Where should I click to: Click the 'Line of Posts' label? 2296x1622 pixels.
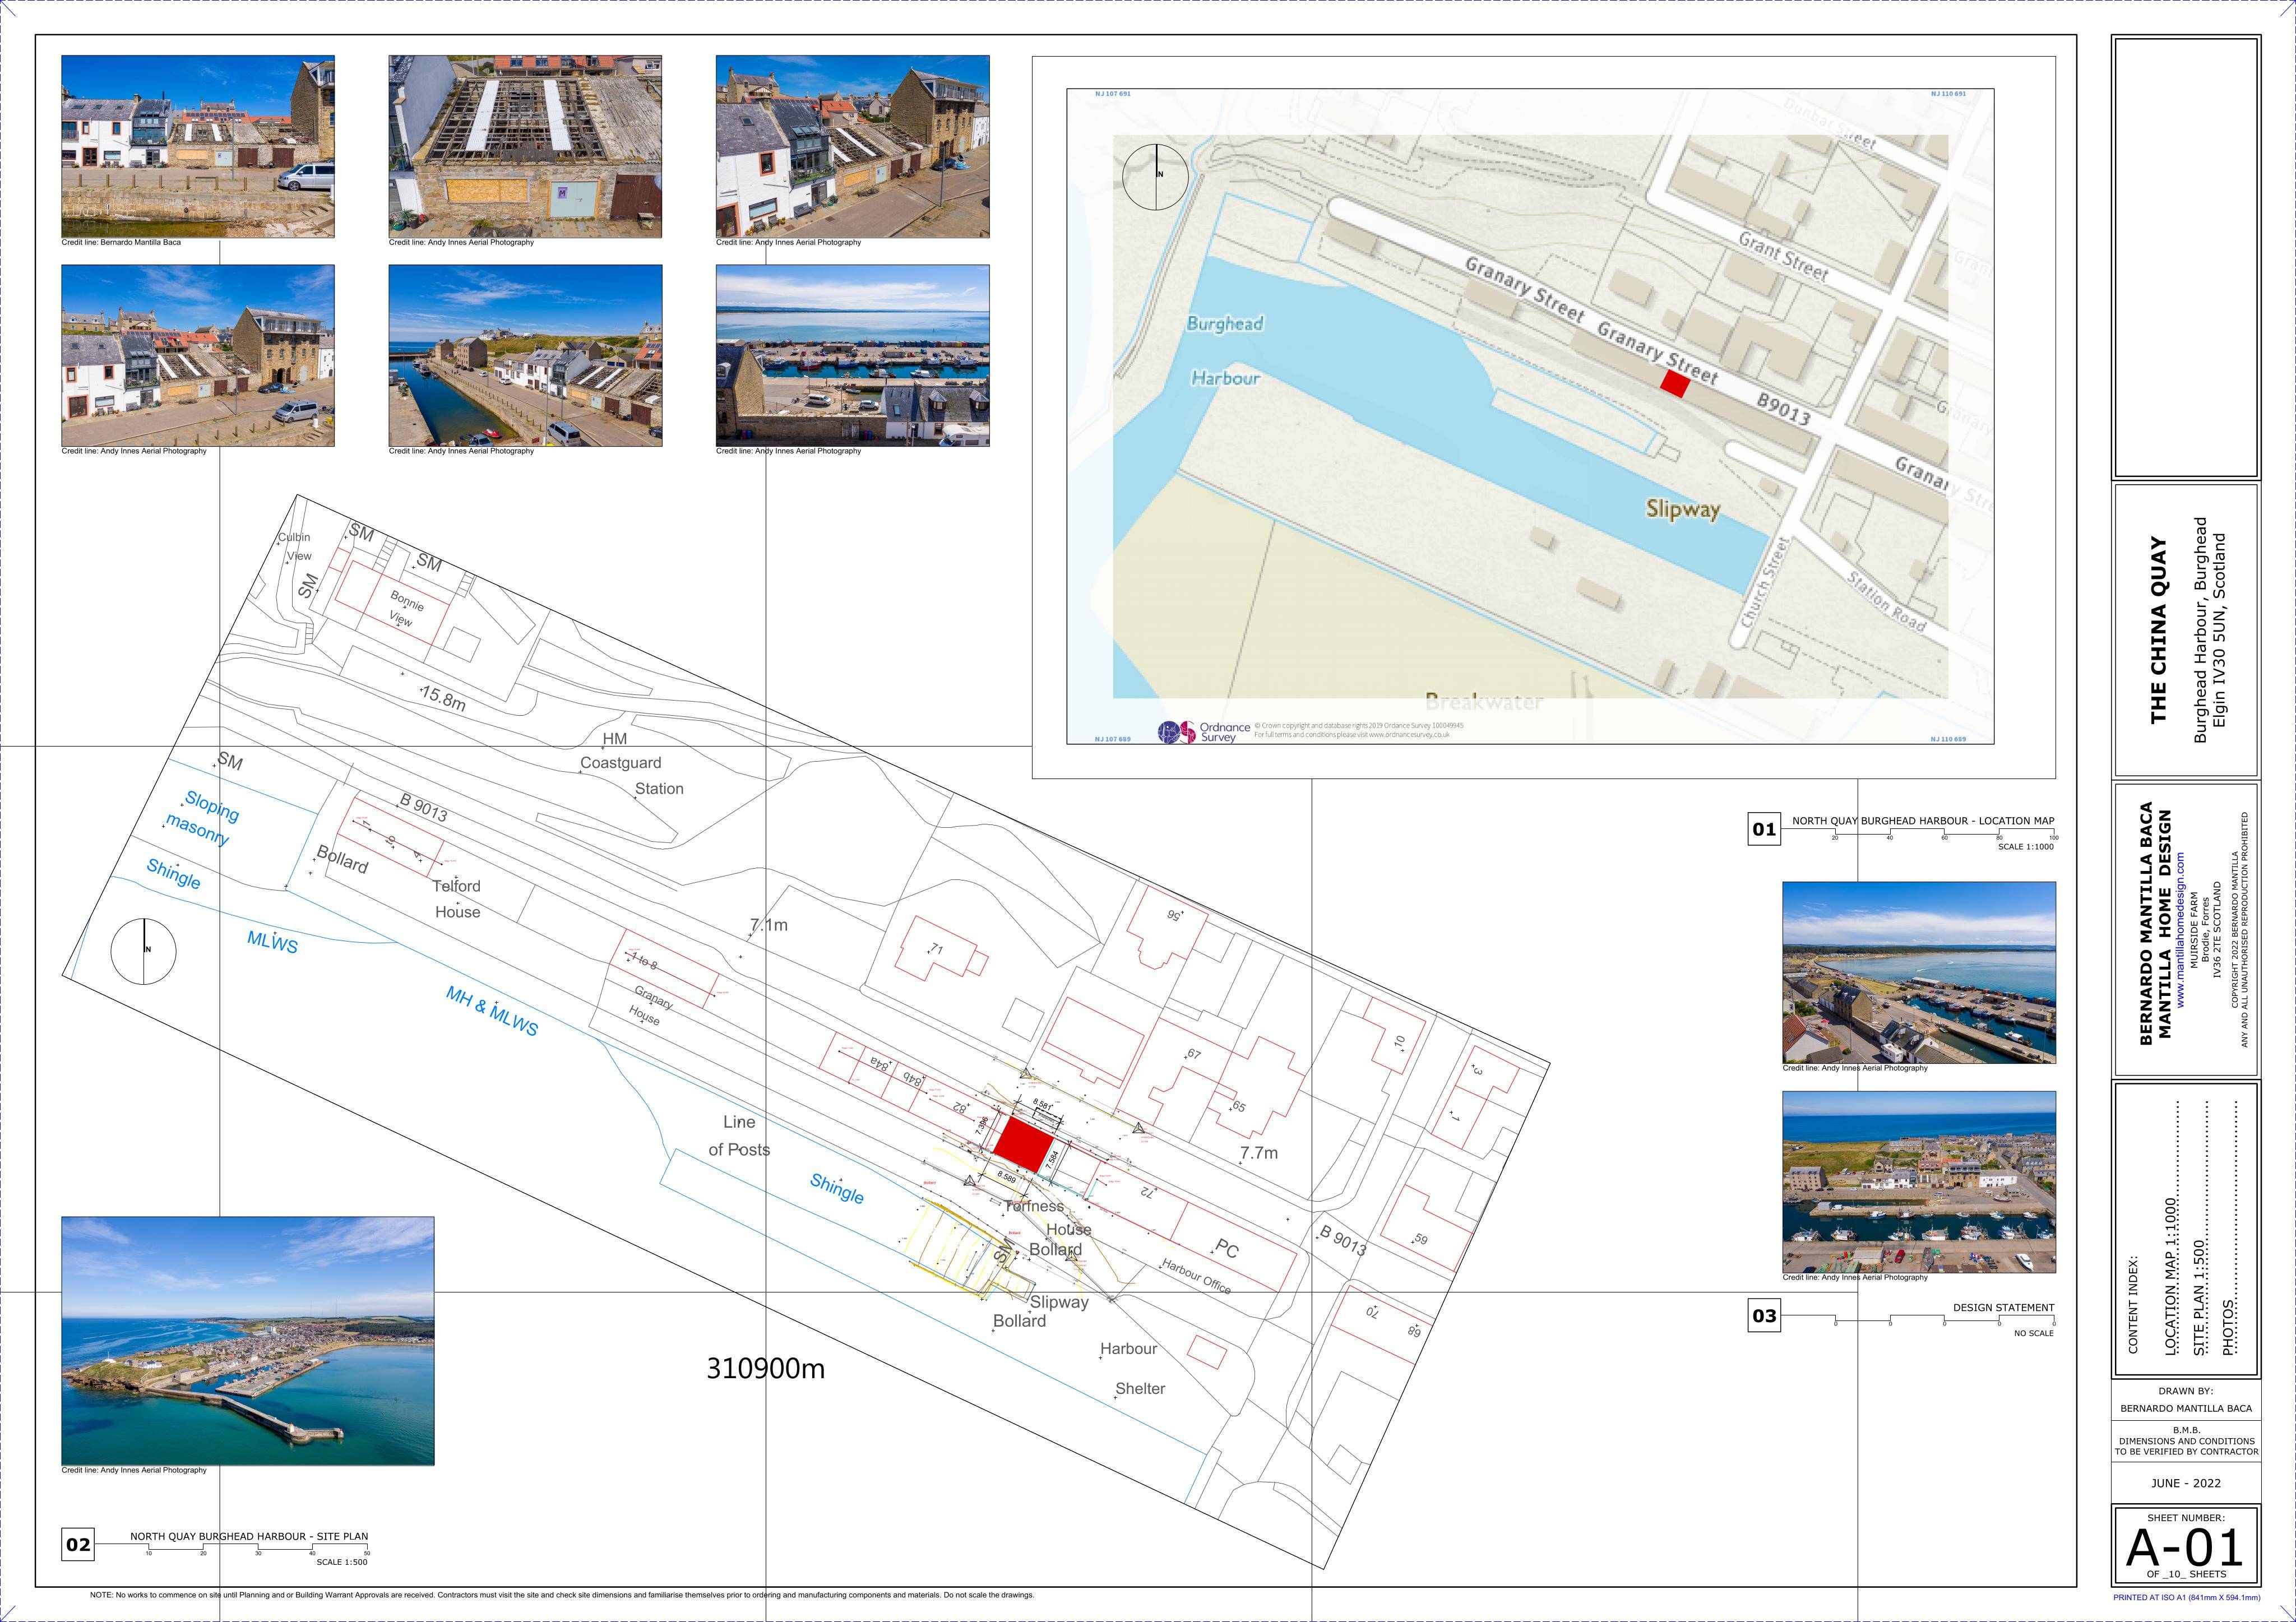coord(739,1136)
